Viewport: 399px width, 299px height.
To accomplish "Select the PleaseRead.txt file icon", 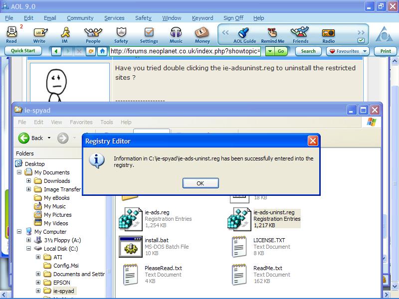I will click(131, 275).
